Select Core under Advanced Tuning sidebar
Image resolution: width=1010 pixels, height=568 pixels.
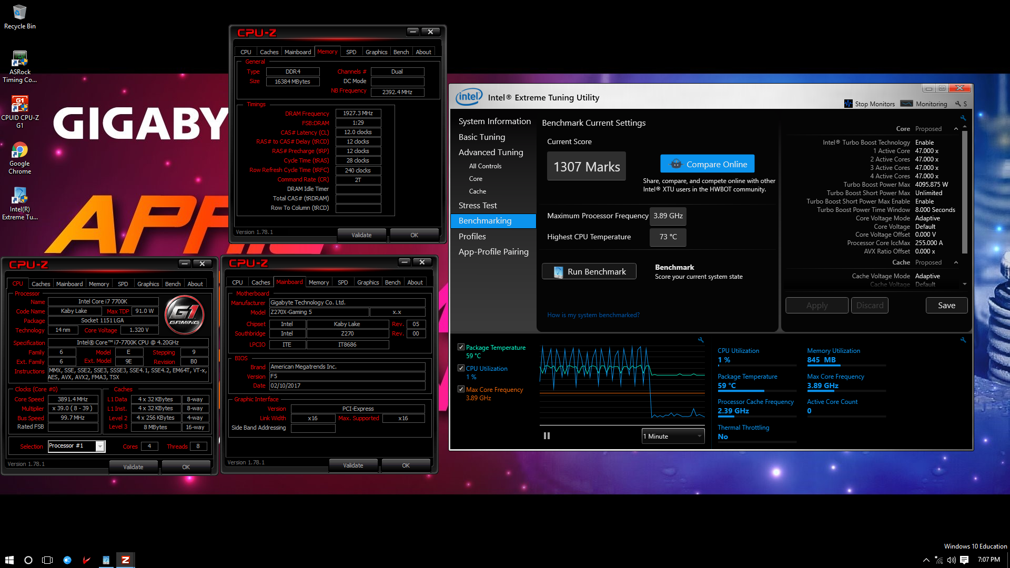[476, 179]
